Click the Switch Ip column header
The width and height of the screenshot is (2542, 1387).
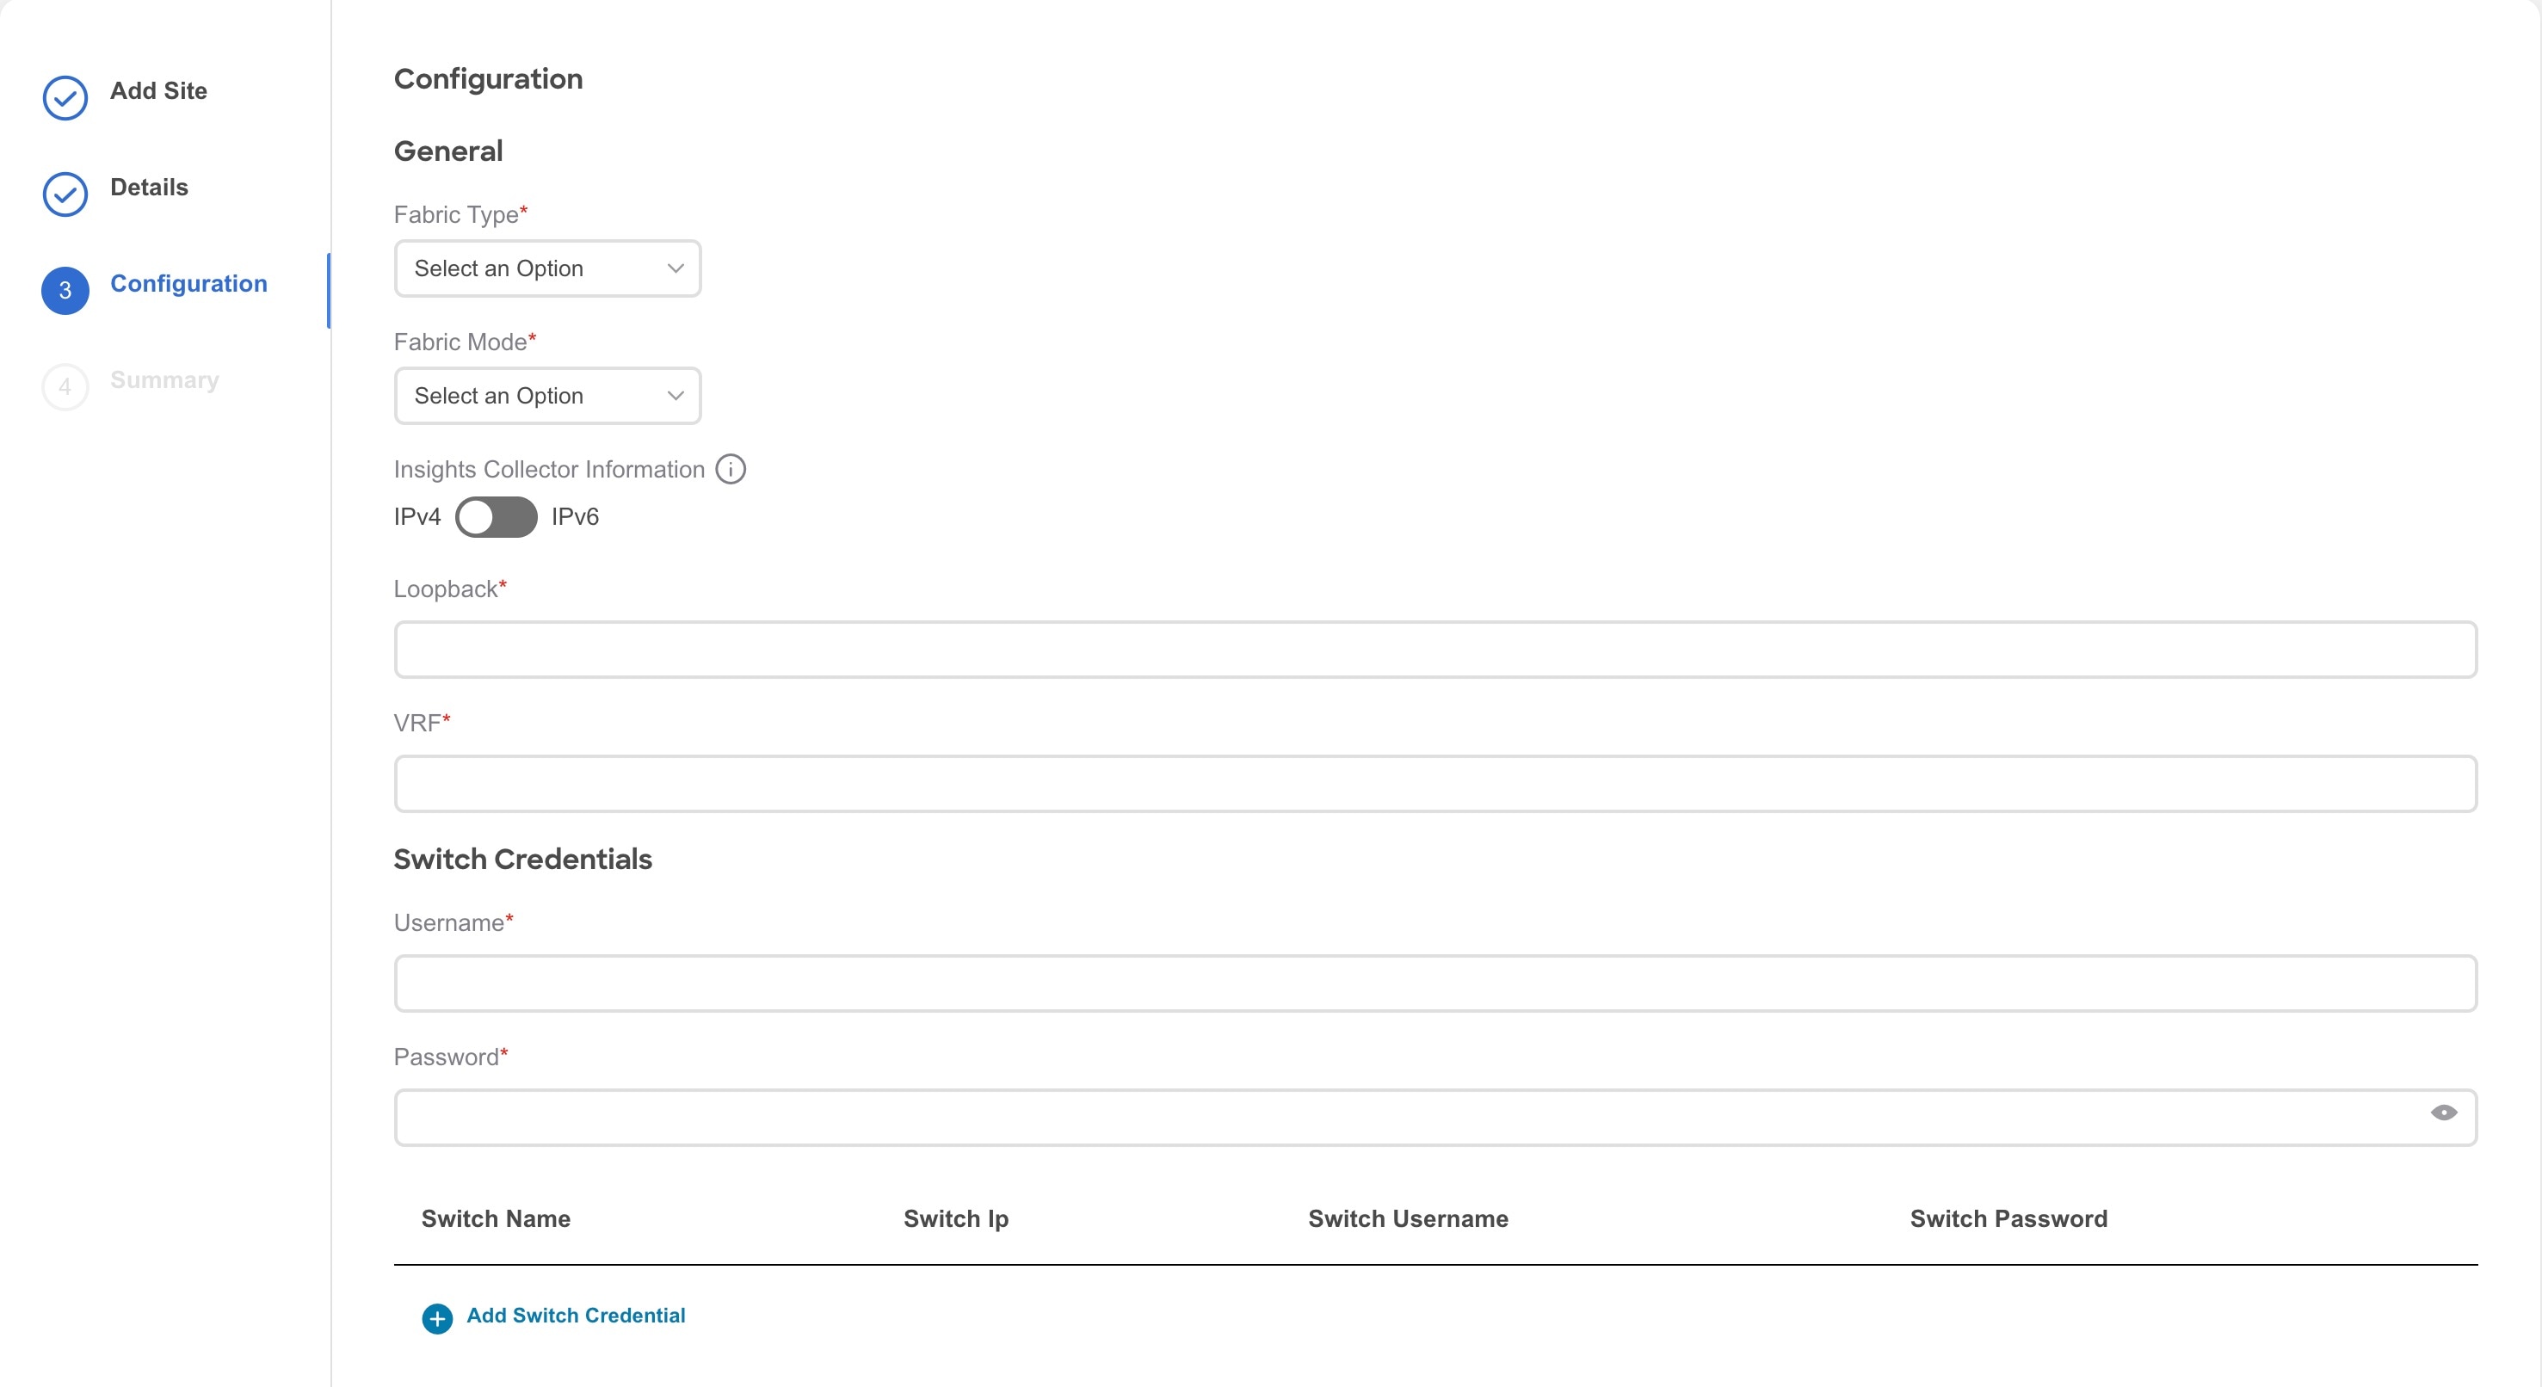pos(955,1219)
